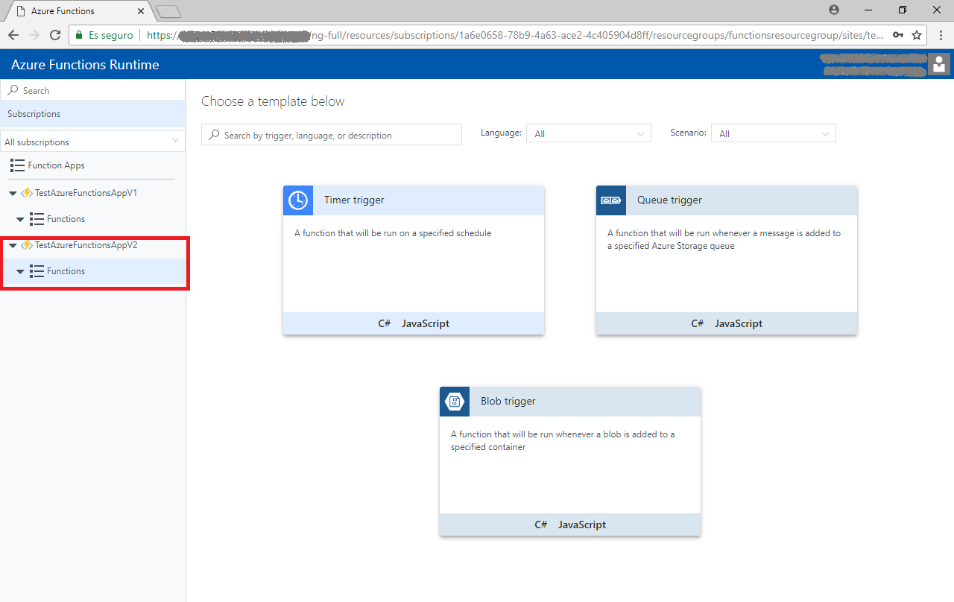Click the Azure Functions Runtime header title
The width and height of the screenshot is (954, 602).
tap(85, 65)
